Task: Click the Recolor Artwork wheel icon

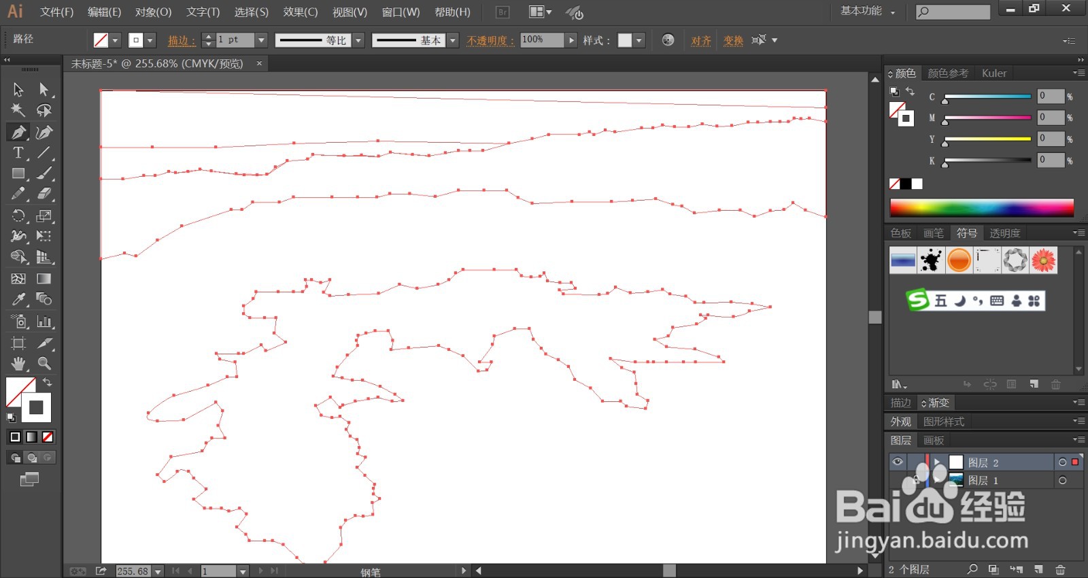Action: pos(668,40)
